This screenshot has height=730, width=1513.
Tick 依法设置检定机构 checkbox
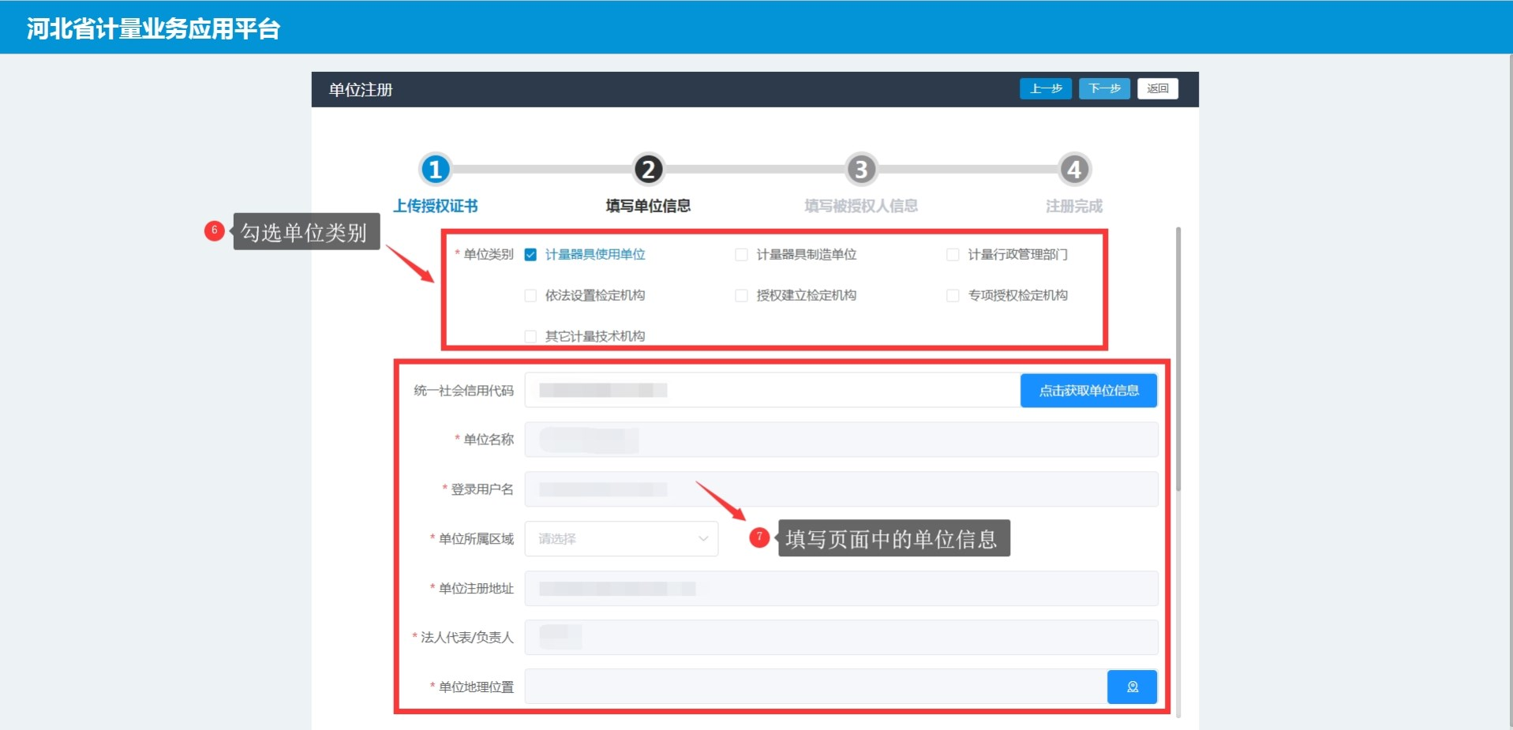(530, 296)
